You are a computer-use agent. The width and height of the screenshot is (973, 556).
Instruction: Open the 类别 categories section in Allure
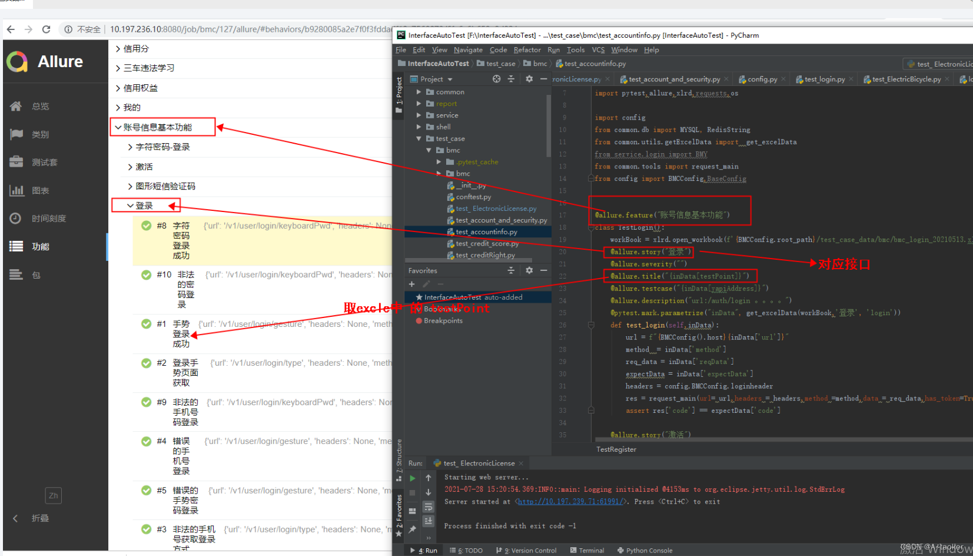pos(41,134)
